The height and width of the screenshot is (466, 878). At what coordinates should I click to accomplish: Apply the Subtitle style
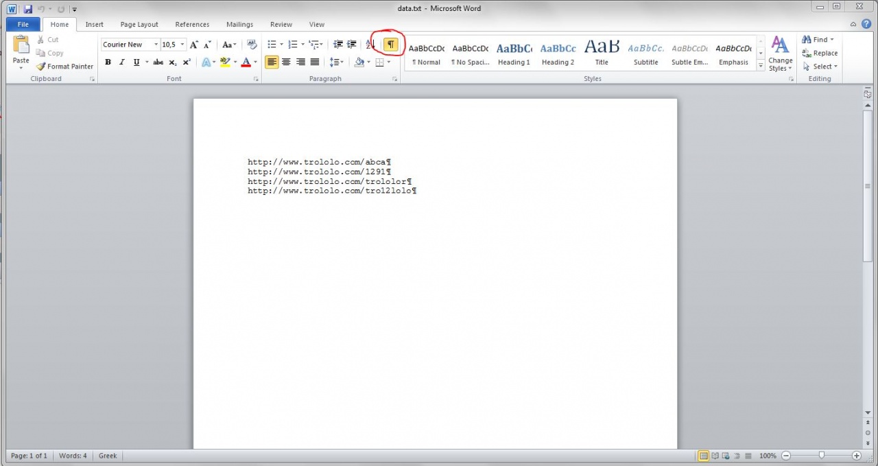coord(645,54)
